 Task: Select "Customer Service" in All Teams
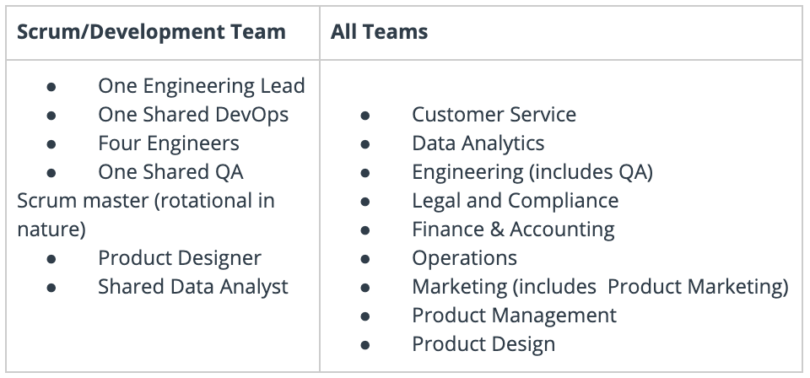[494, 115]
